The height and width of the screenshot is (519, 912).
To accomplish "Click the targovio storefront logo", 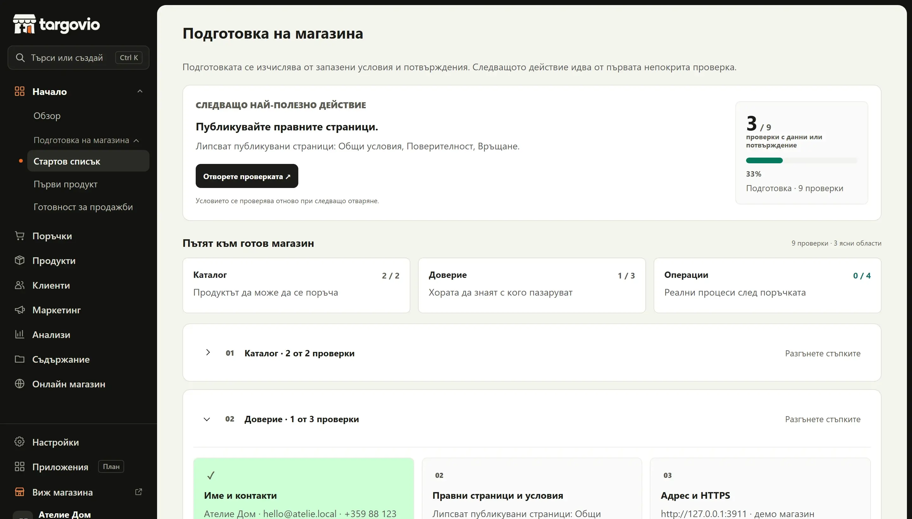I will click(x=56, y=24).
